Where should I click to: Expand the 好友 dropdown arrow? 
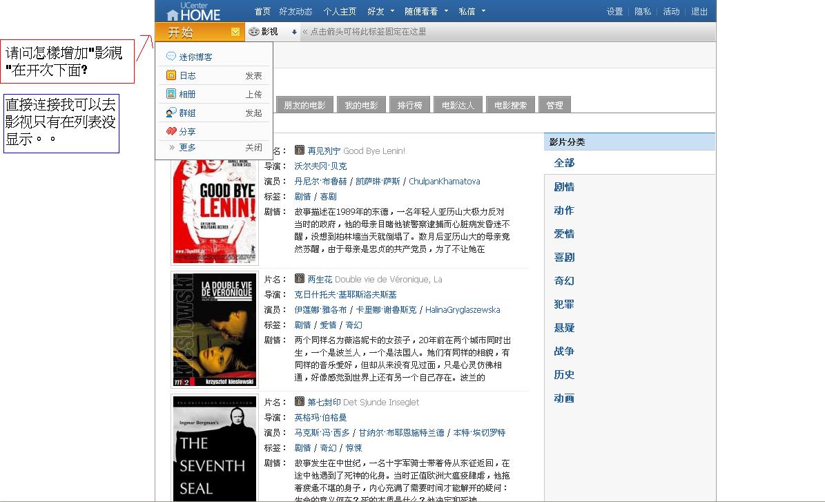click(393, 11)
